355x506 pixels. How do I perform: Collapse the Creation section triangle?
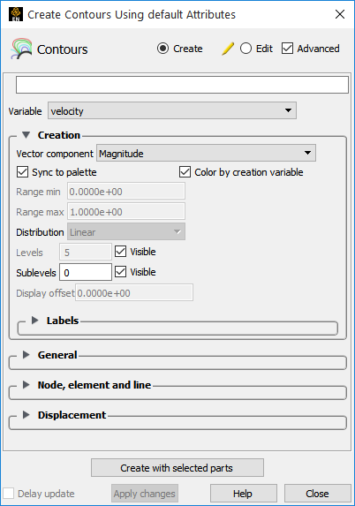26,135
